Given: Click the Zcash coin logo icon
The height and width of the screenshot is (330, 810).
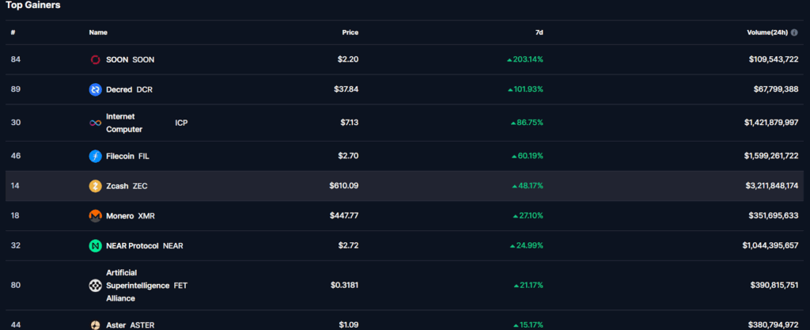Looking at the screenshot, I should tap(95, 186).
